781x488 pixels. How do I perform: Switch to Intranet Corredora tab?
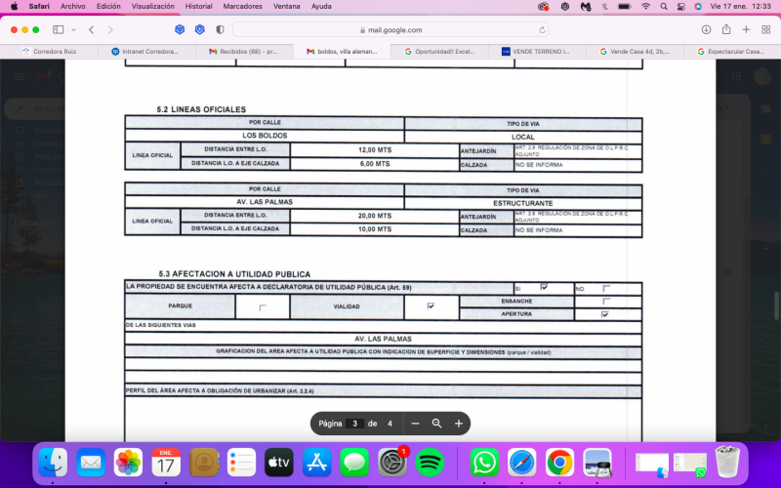click(145, 52)
